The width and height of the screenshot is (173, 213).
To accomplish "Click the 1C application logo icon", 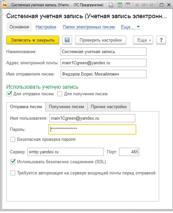I will 5,5.
